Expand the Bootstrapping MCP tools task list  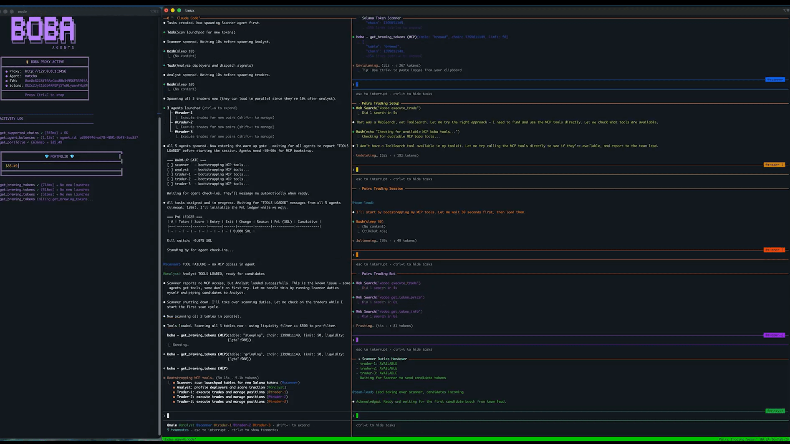click(190, 378)
